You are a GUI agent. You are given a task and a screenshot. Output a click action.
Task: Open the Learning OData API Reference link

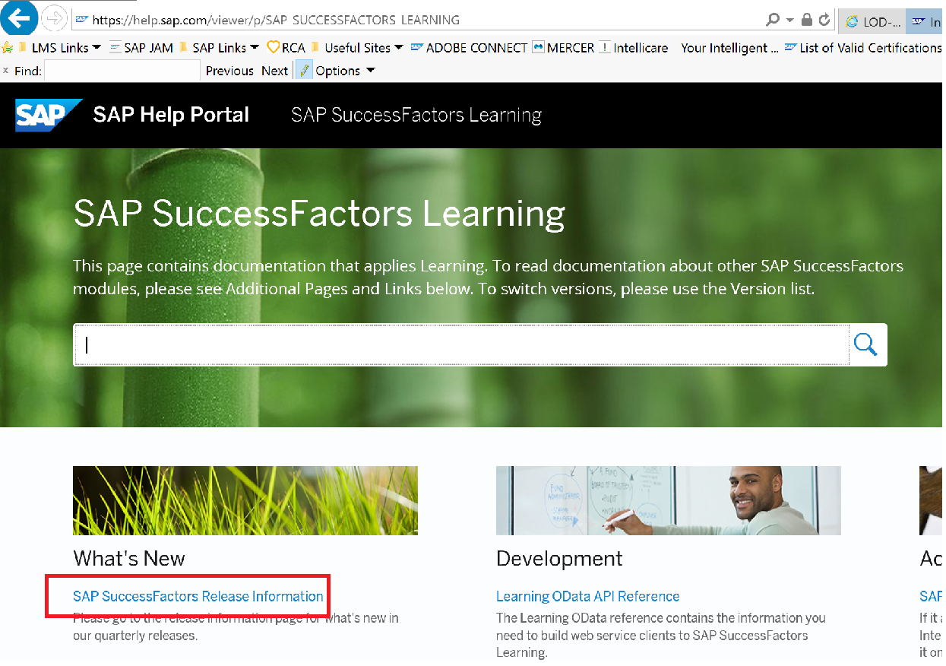588,597
